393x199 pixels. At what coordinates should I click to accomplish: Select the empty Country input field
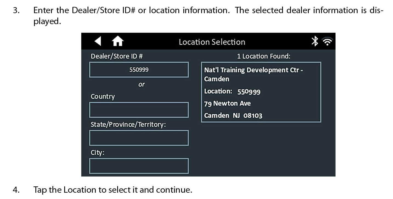tap(139, 110)
